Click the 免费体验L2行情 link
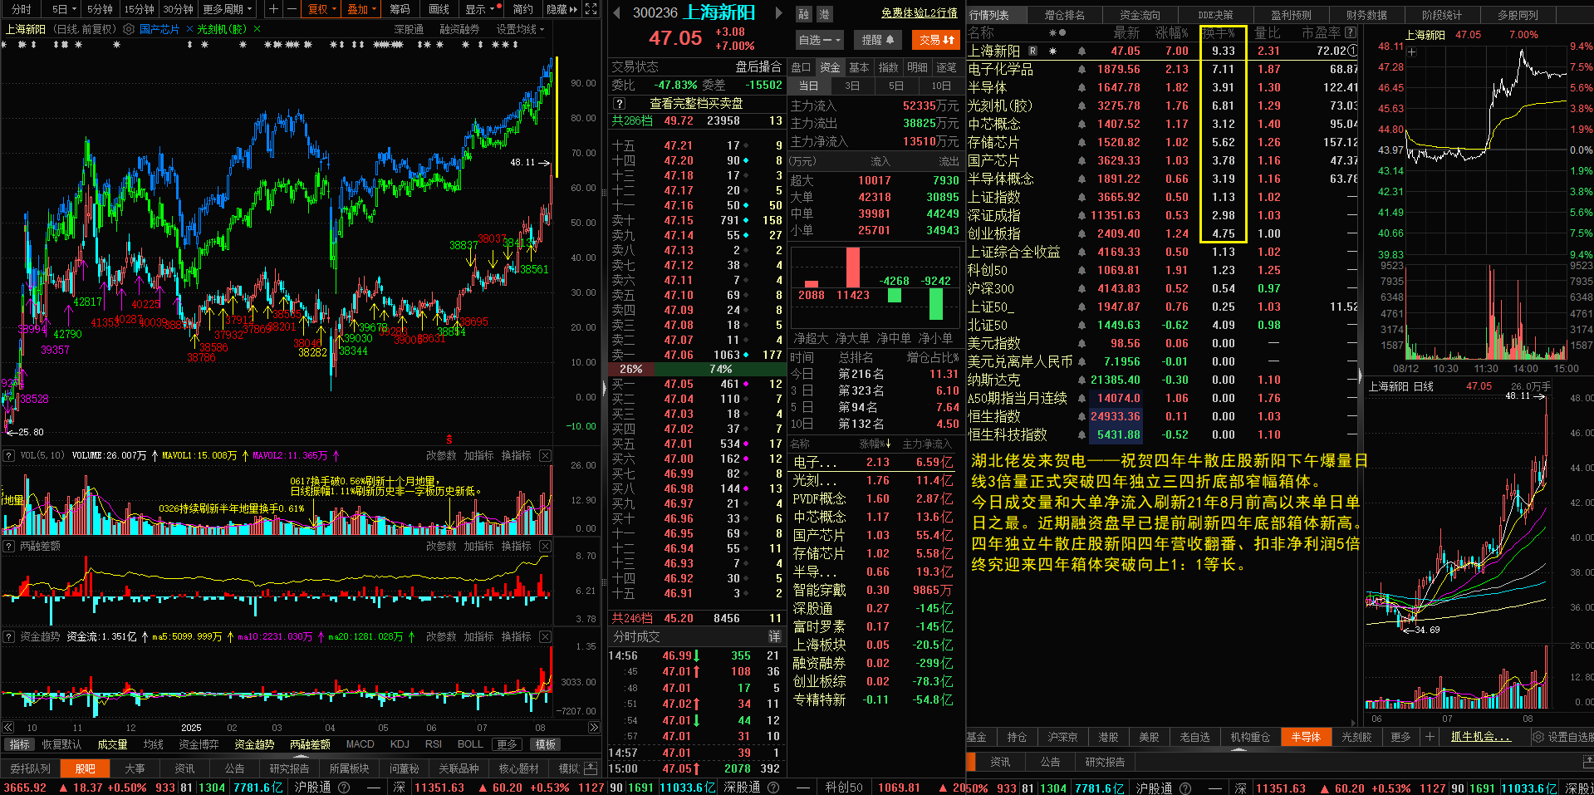This screenshot has width=1594, height=795. click(919, 13)
